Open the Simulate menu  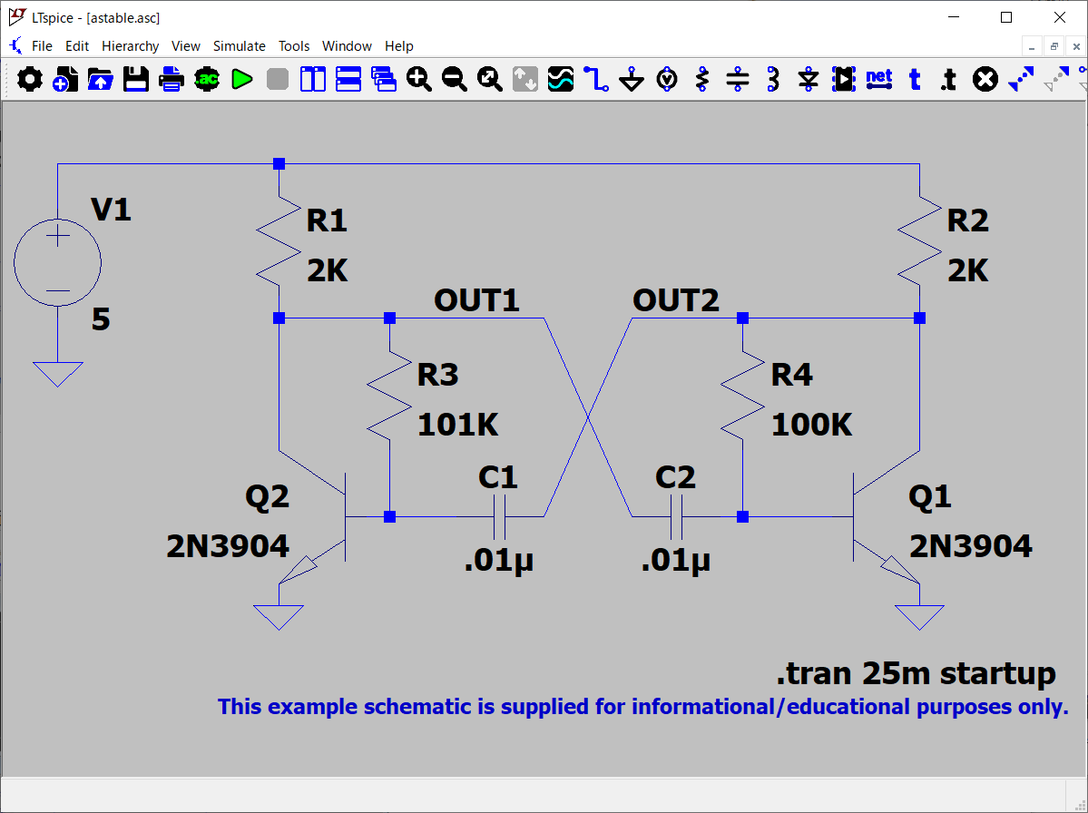pyautogui.click(x=239, y=46)
